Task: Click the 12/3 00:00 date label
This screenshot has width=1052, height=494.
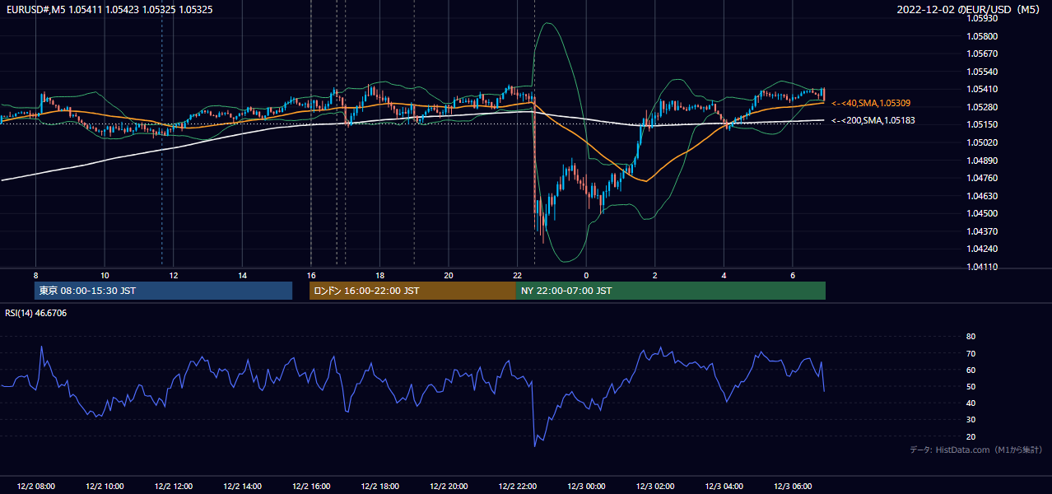Action: [586, 486]
